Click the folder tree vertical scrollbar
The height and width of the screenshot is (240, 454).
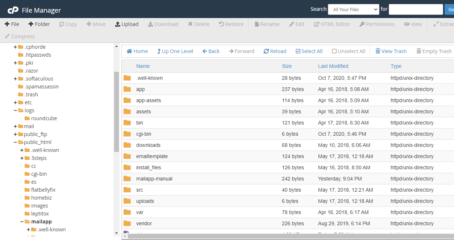click(x=116, y=112)
